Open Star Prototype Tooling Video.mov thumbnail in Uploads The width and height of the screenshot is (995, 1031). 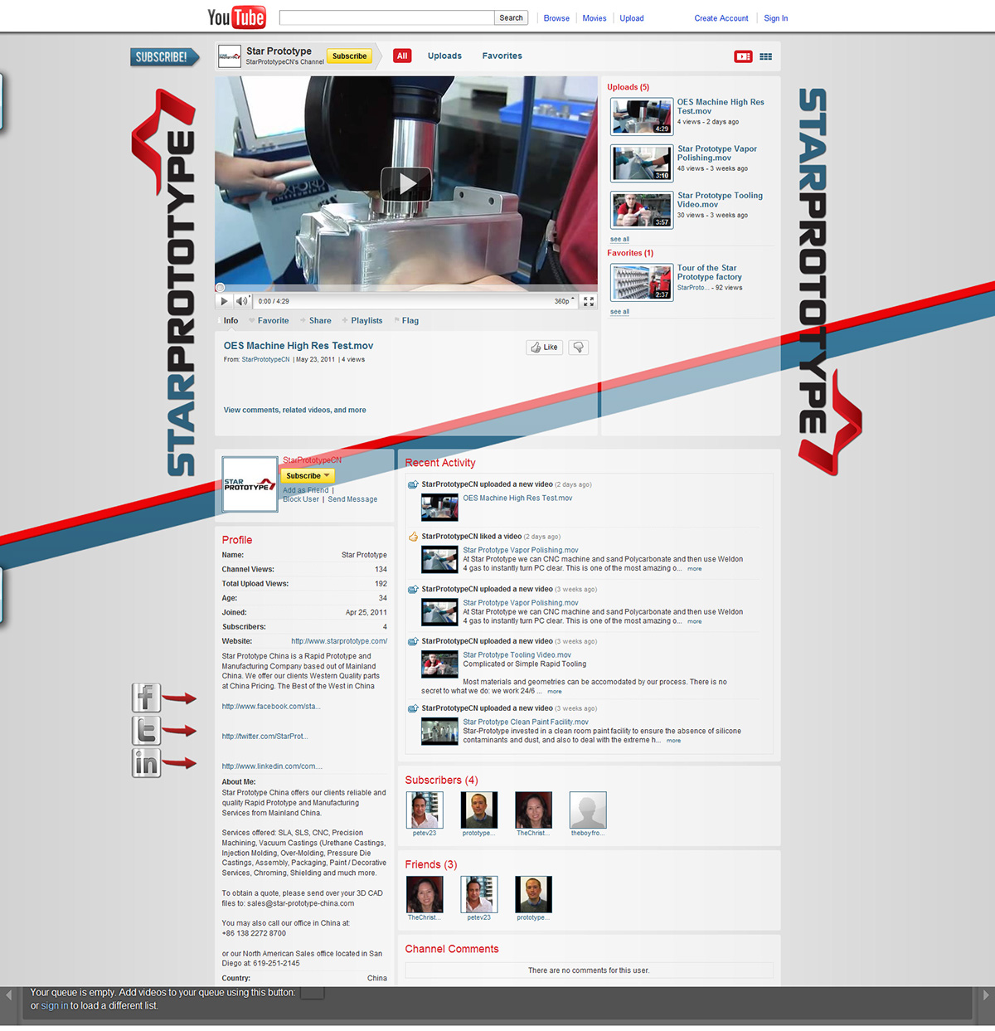coord(642,210)
